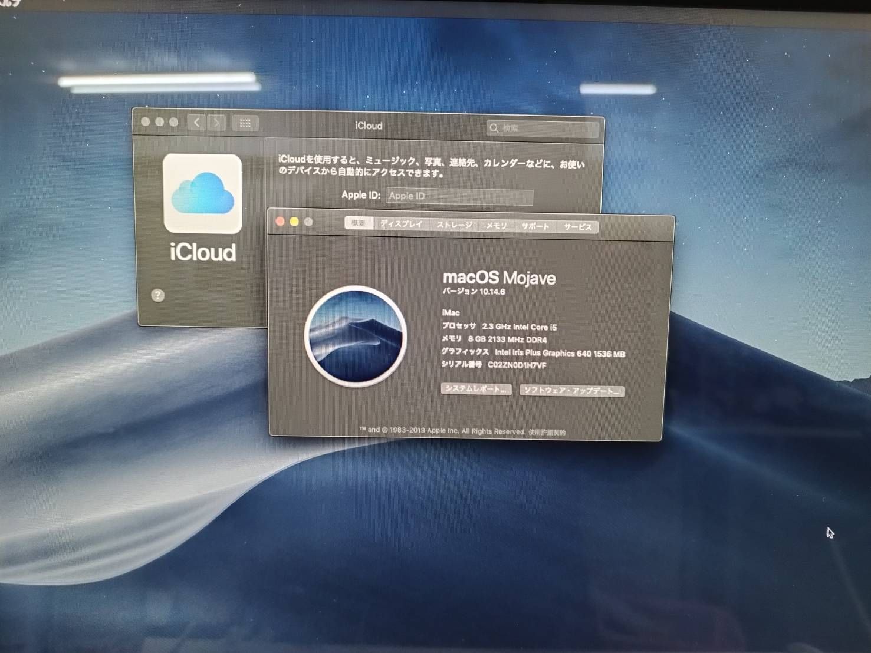871x653 pixels.
Task: Open システムレポート from the About window
Action: tap(476, 389)
